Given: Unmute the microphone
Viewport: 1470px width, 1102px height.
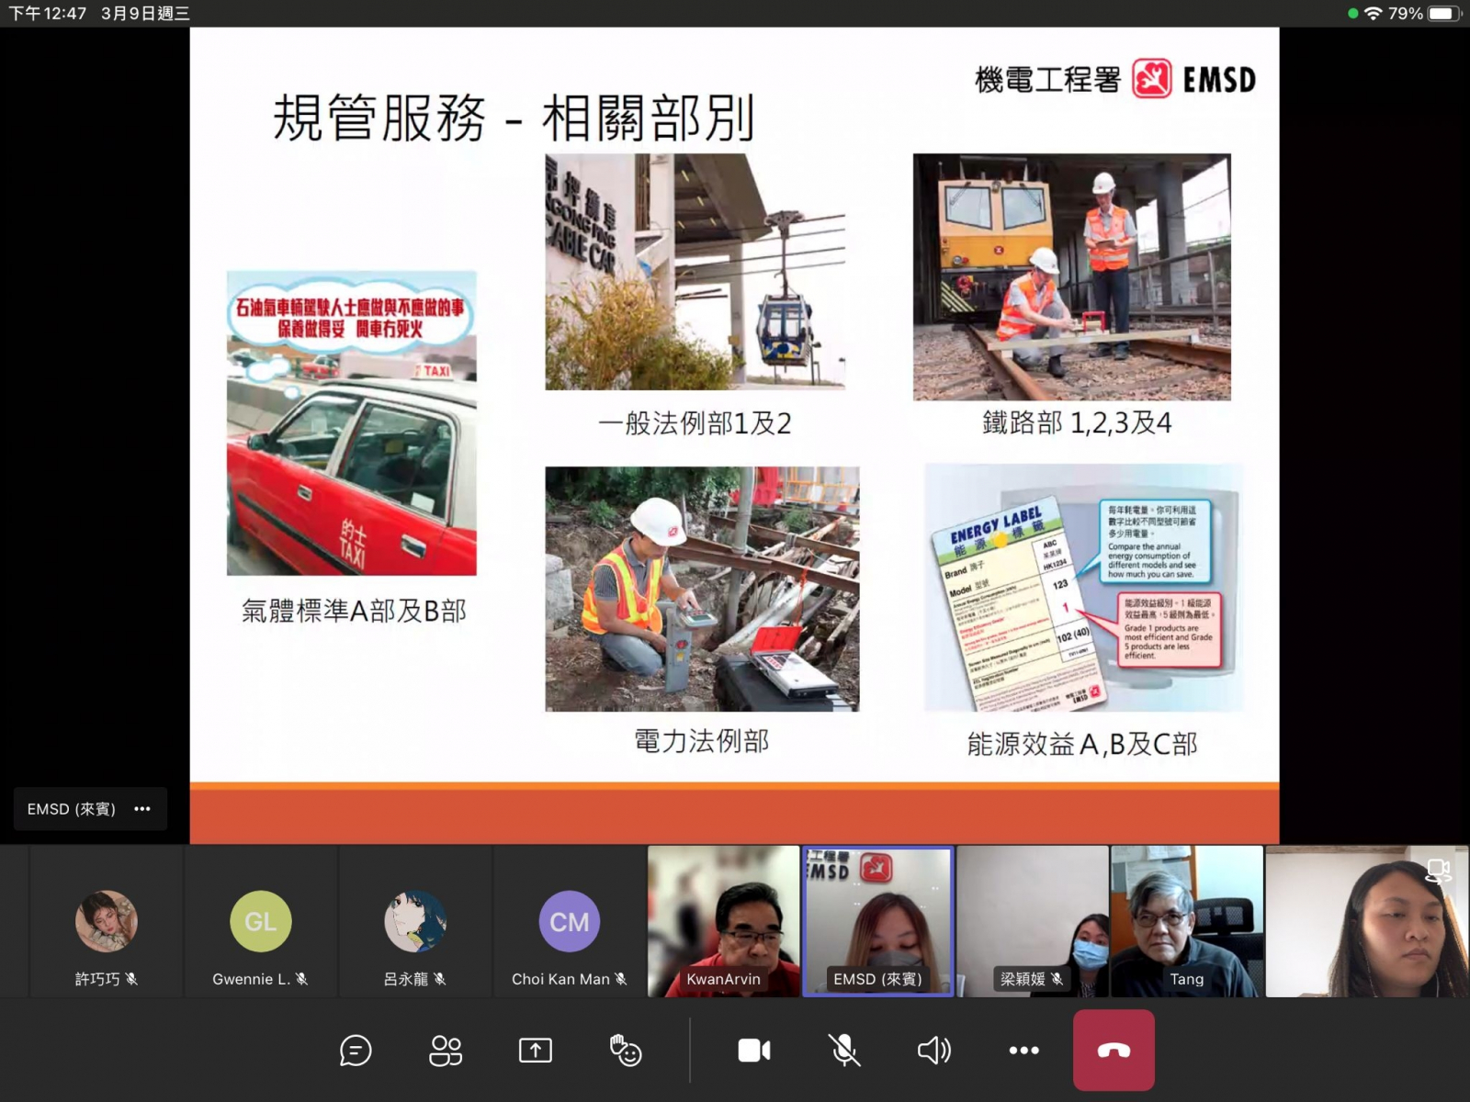Looking at the screenshot, I should [x=843, y=1051].
